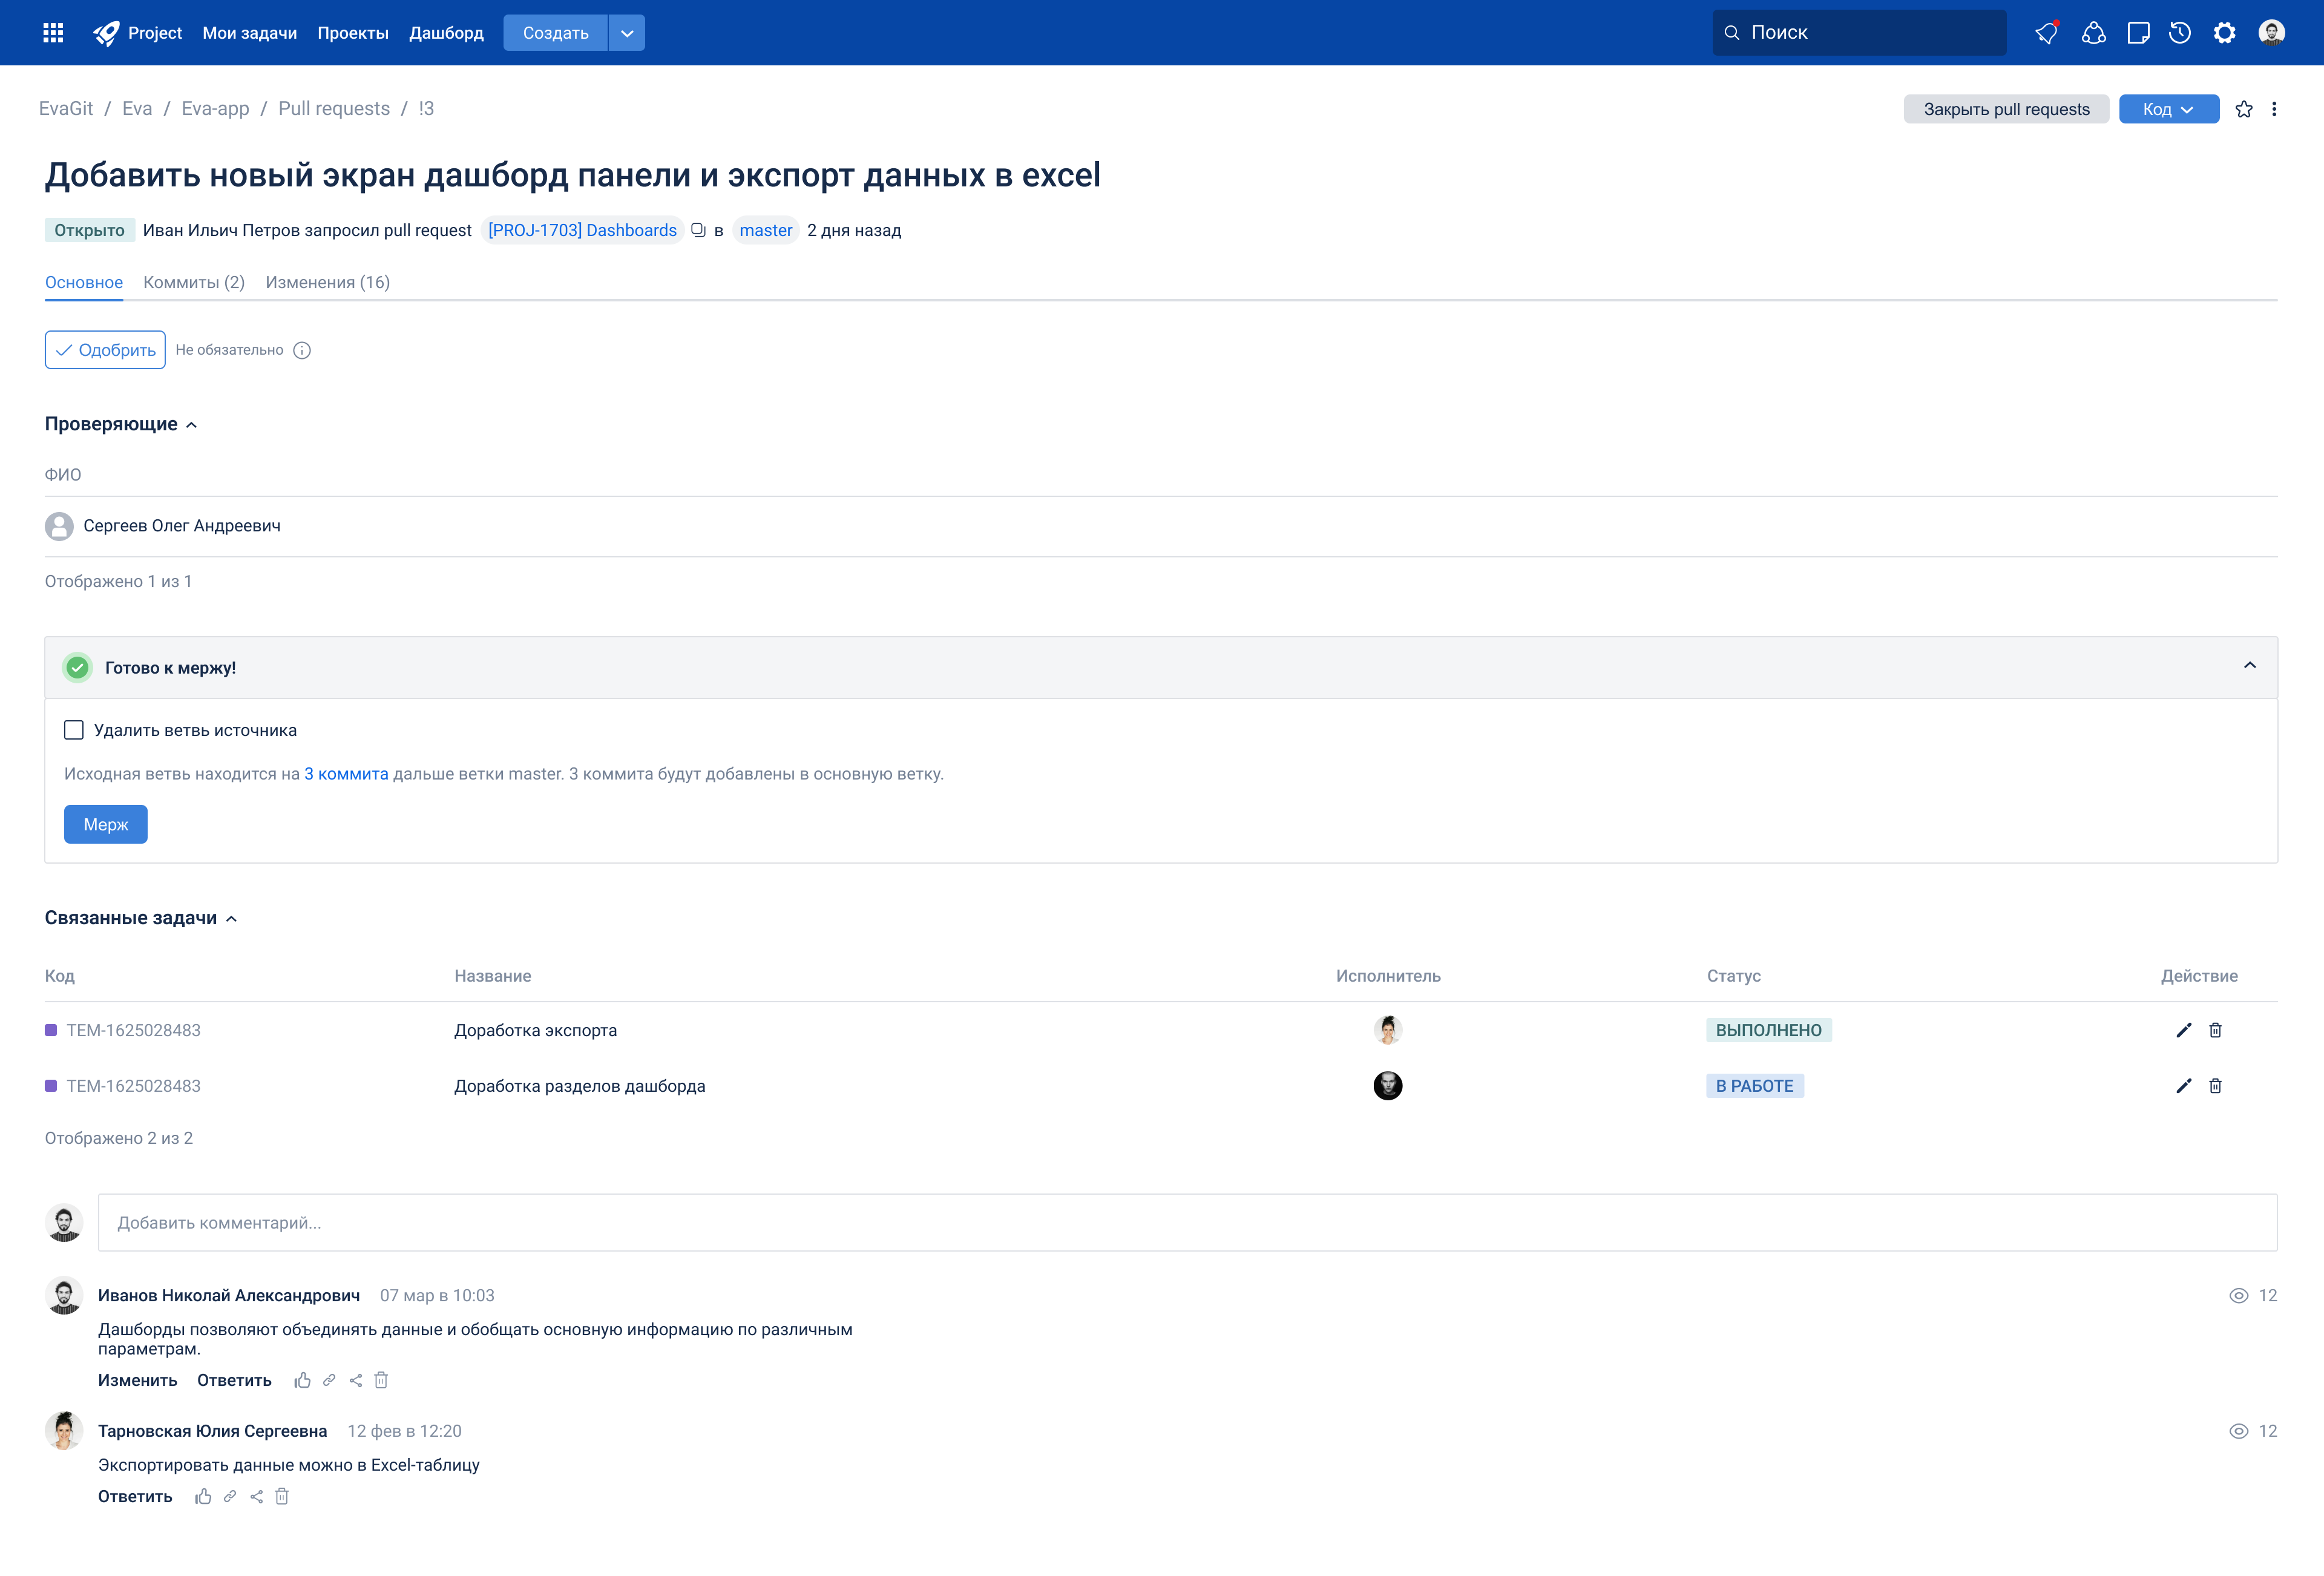The image size is (2324, 1576).
Task: Go to Pull requests breadcrumb
Action: pos(334,108)
